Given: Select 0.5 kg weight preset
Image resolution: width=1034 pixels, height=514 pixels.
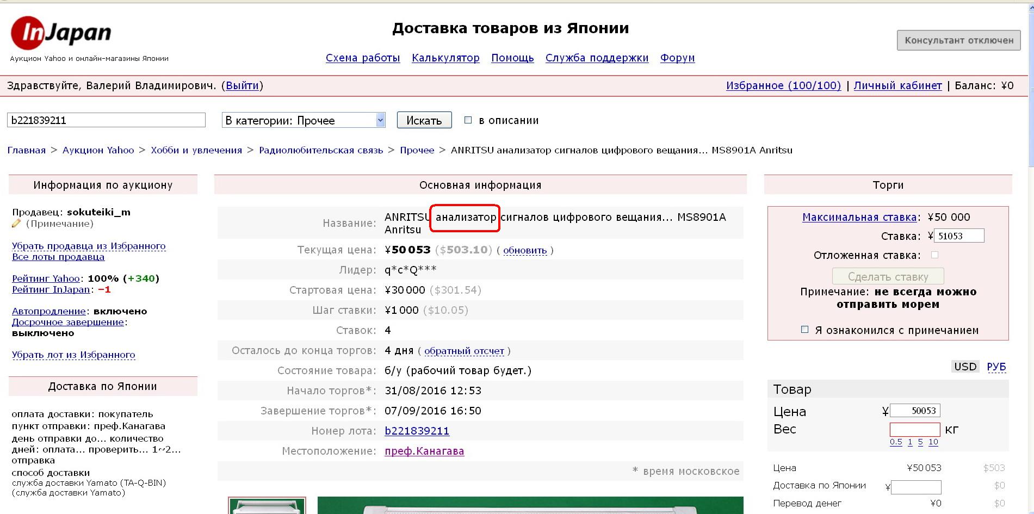Looking at the screenshot, I should [896, 442].
